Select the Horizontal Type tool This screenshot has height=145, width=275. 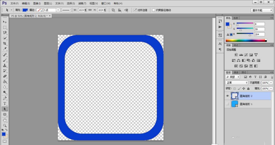coord(5,104)
